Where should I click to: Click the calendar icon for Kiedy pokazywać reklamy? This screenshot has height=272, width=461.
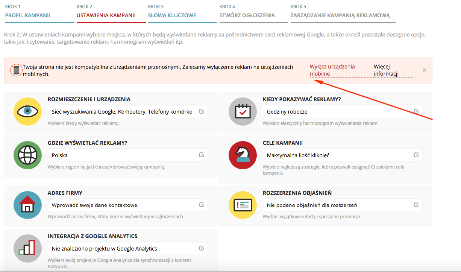coord(243,111)
